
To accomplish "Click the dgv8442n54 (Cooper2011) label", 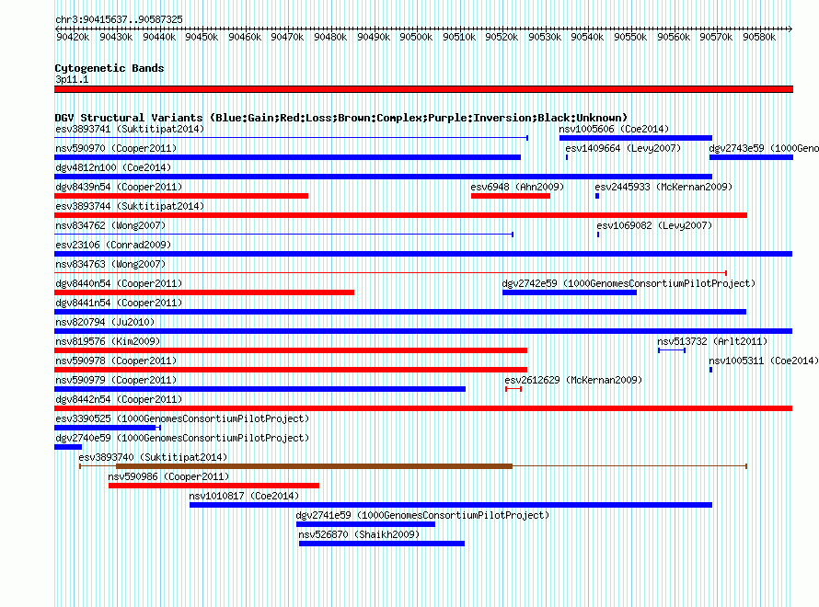I will 119,399.
